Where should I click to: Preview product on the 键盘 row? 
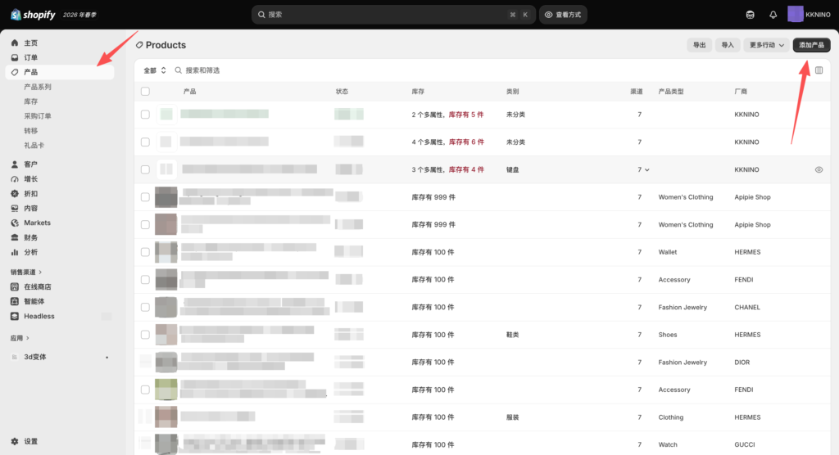pos(819,169)
